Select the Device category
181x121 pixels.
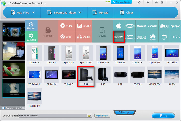102,31
